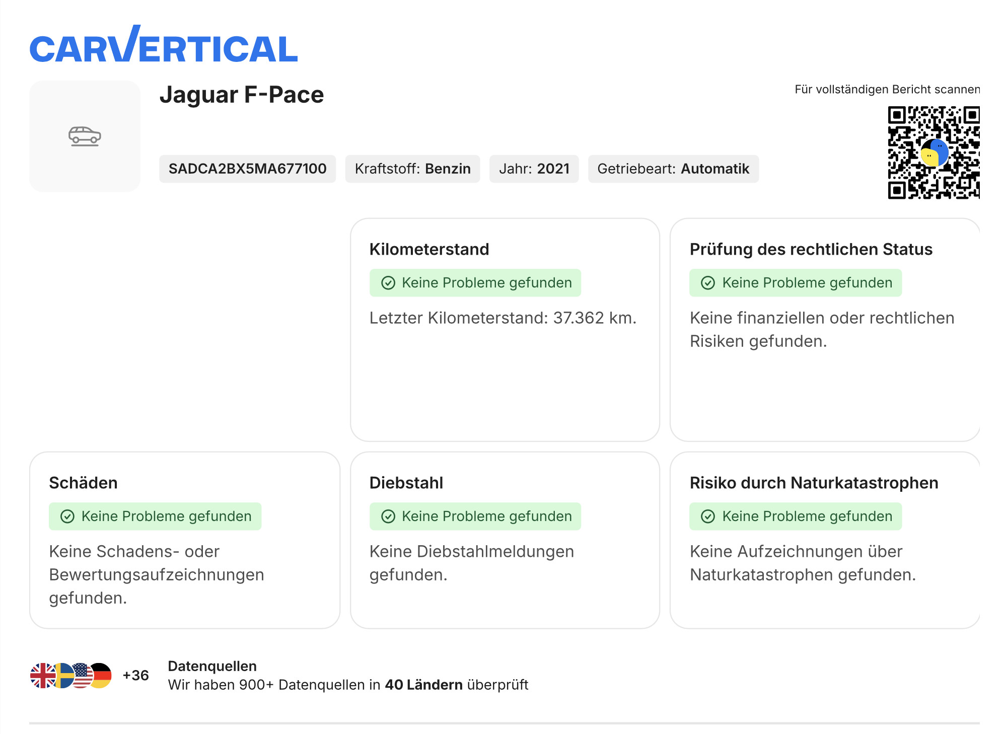Click the Jaguar F-Pace title

(x=242, y=95)
